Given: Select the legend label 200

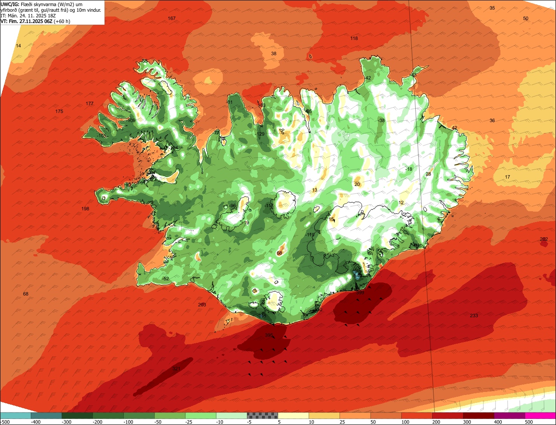Looking at the screenshot, I should (436, 422).
